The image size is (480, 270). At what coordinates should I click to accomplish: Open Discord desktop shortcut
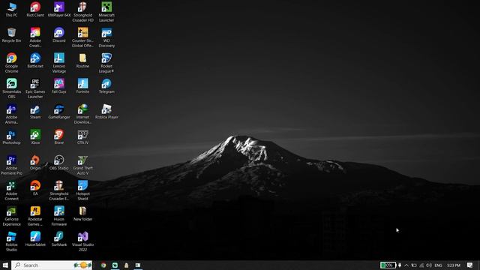pos(59,35)
